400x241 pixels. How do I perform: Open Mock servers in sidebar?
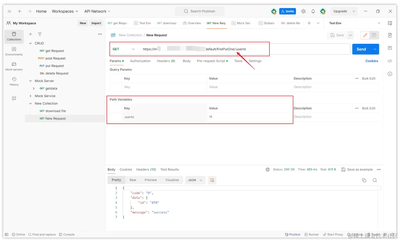coord(14,66)
